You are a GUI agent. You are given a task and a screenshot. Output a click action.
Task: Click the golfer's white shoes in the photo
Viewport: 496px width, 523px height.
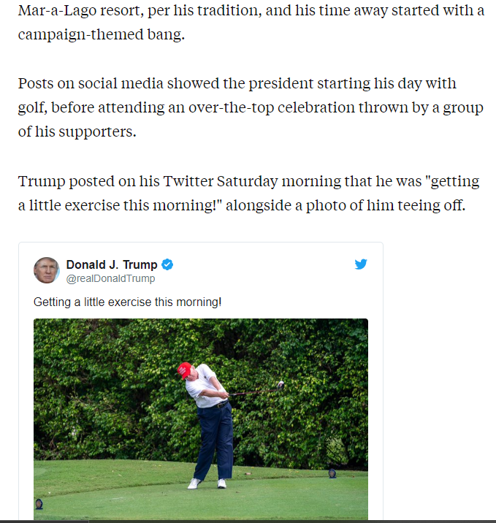pos(207,483)
